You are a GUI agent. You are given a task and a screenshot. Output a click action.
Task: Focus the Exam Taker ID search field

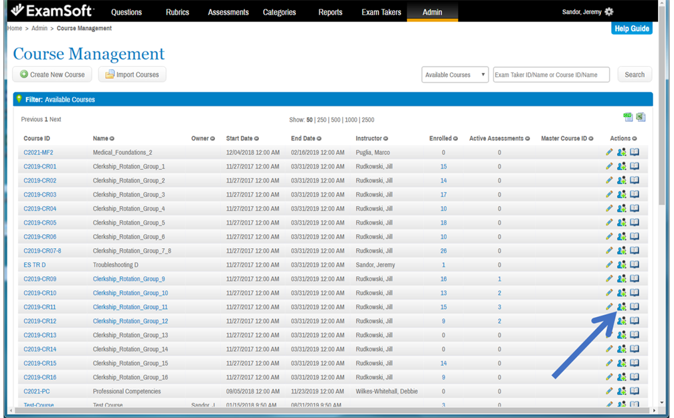551,75
